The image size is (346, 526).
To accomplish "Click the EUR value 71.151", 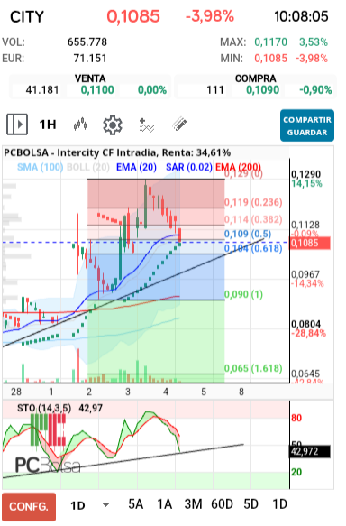I will click(x=90, y=59).
